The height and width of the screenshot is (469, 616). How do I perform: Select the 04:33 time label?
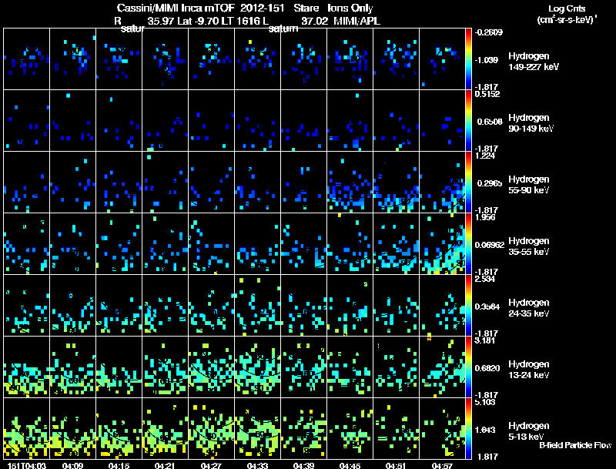[258, 466]
